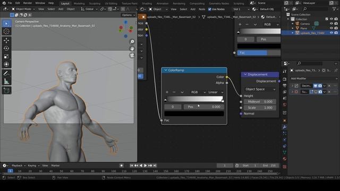
Task: Select the Rotate tool
Action: 6,48
